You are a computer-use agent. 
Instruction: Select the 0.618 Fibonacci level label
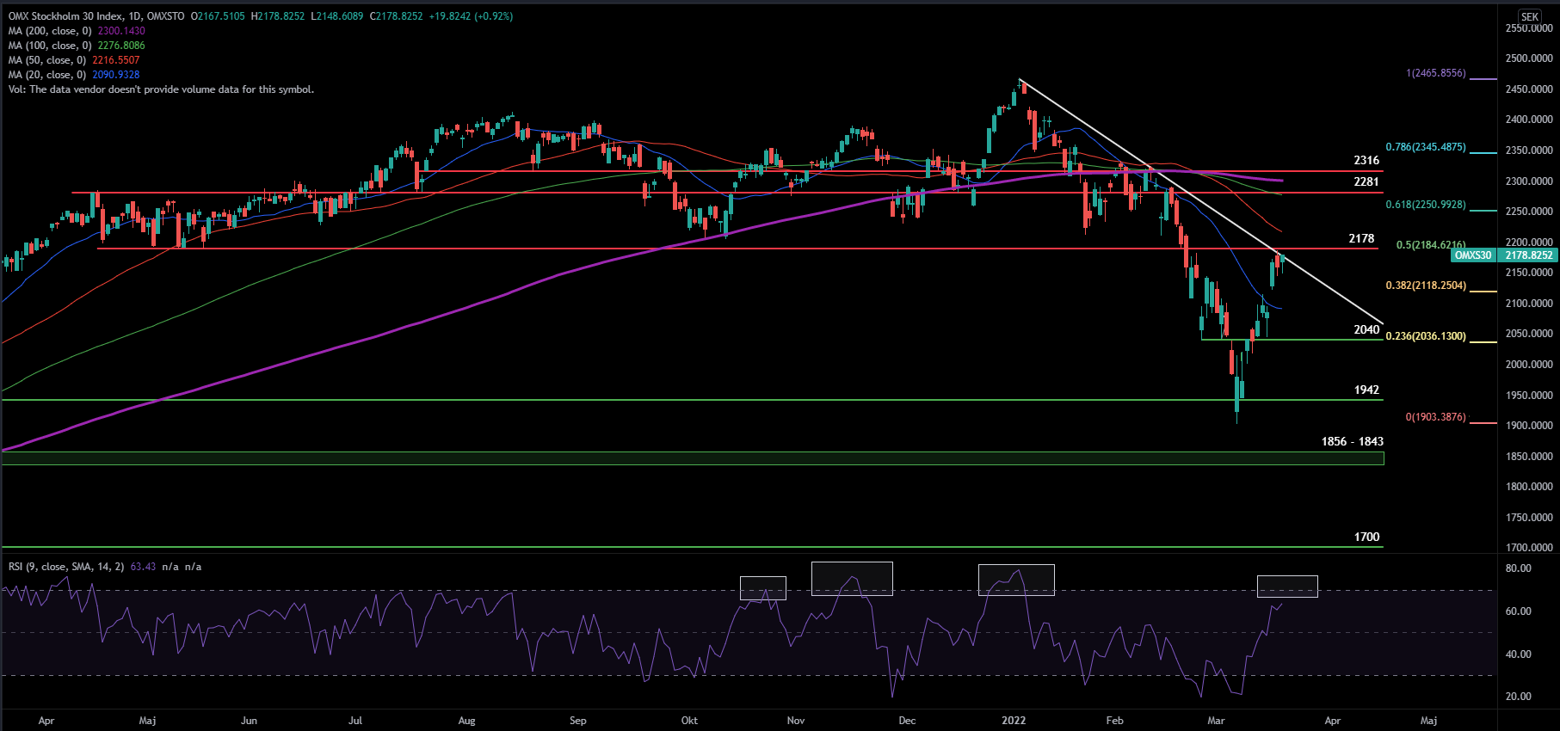[x=1425, y=205]
